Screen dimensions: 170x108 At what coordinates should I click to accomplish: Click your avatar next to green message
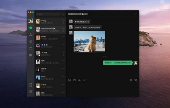135,63
